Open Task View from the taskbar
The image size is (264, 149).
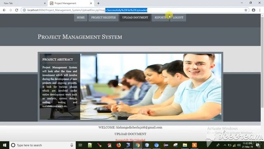(x=80, y=145)
